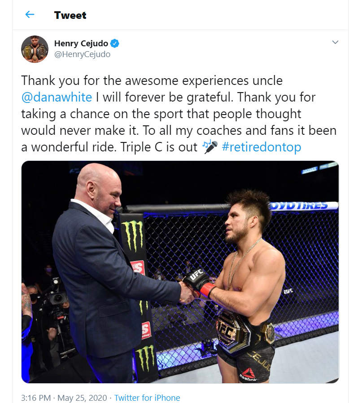
Task: Click the blue verified badge icon
Action: point(115,44)
